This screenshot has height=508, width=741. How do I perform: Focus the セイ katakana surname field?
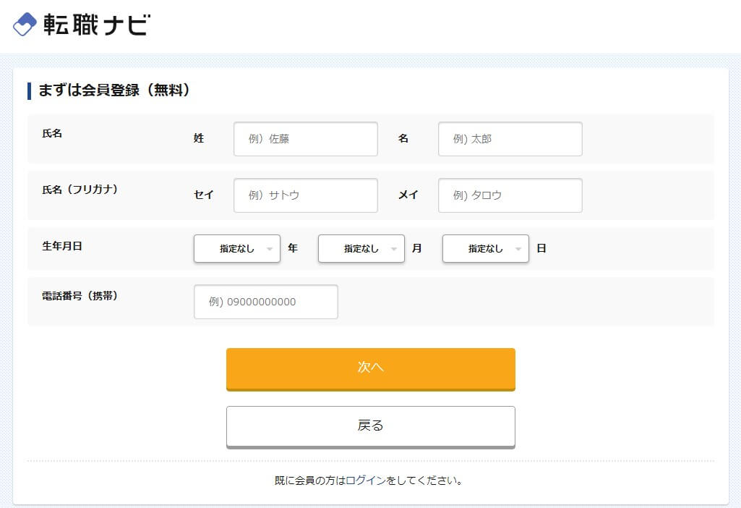click(x=305, y=195)
